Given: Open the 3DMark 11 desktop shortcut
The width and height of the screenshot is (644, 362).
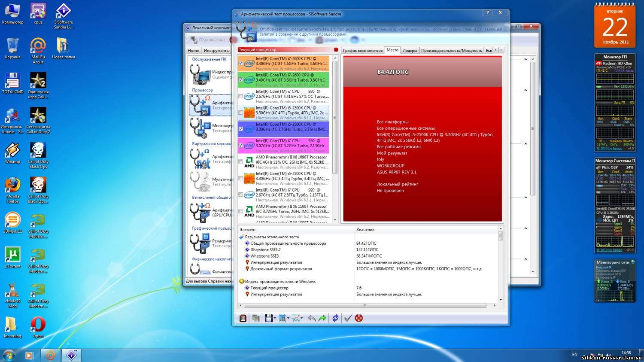Looking at the screenshot, I should [x=12, y=222].
